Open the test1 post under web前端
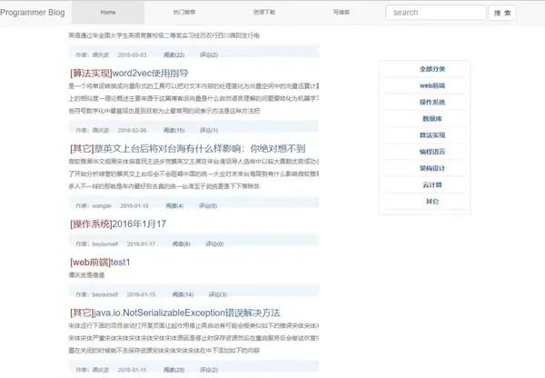The width and height of the screenshot is (545, 378). click(120, 263)
